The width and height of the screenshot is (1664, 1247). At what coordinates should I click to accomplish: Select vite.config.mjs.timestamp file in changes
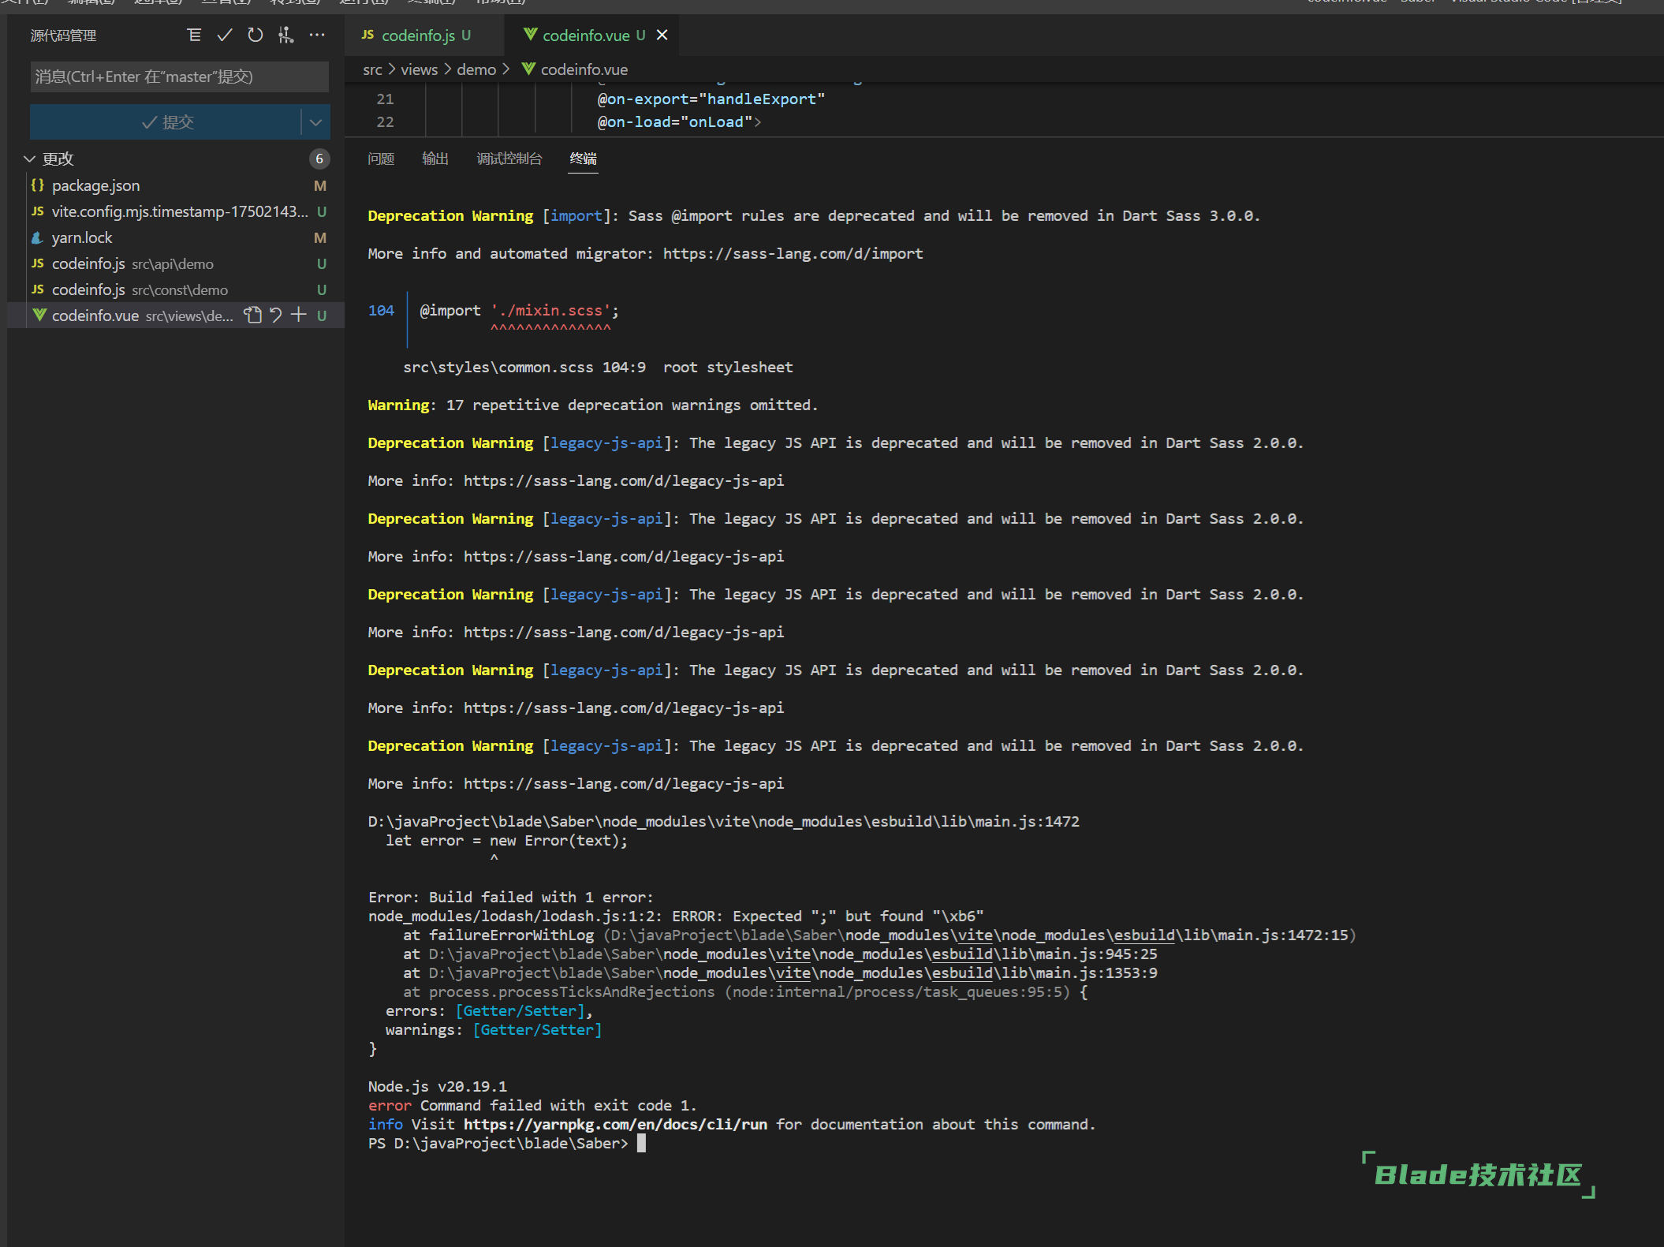click(x=176, y=211)
